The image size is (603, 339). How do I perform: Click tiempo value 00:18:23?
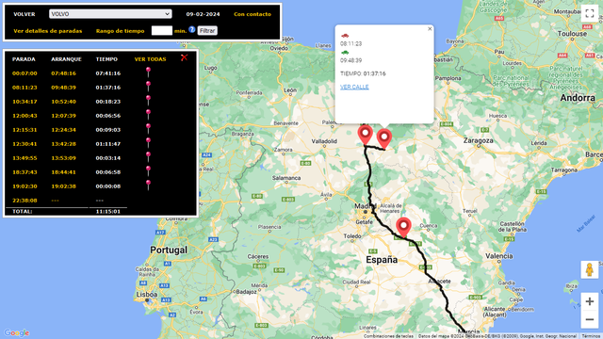108,102
